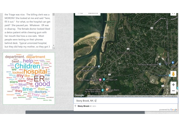
Task: Click the Crazy Beans orange marker
Action: point(107,89)
